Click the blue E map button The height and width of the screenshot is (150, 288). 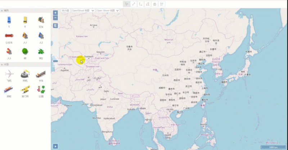point(55,25)
